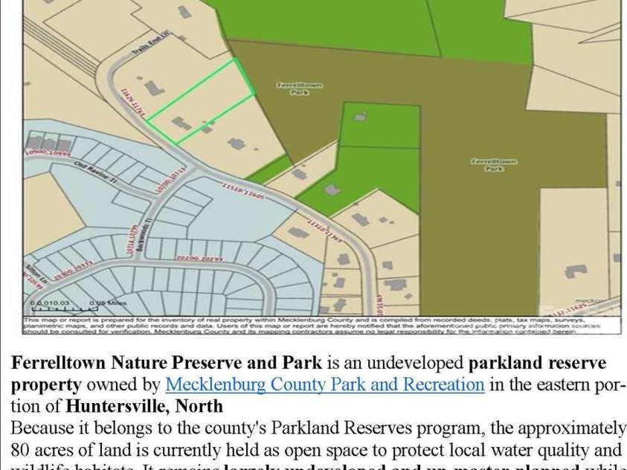Click the 20200-20299 address range label
Image resolution: width=627 pixels, height=470 pixels.
tap(200, 259)
